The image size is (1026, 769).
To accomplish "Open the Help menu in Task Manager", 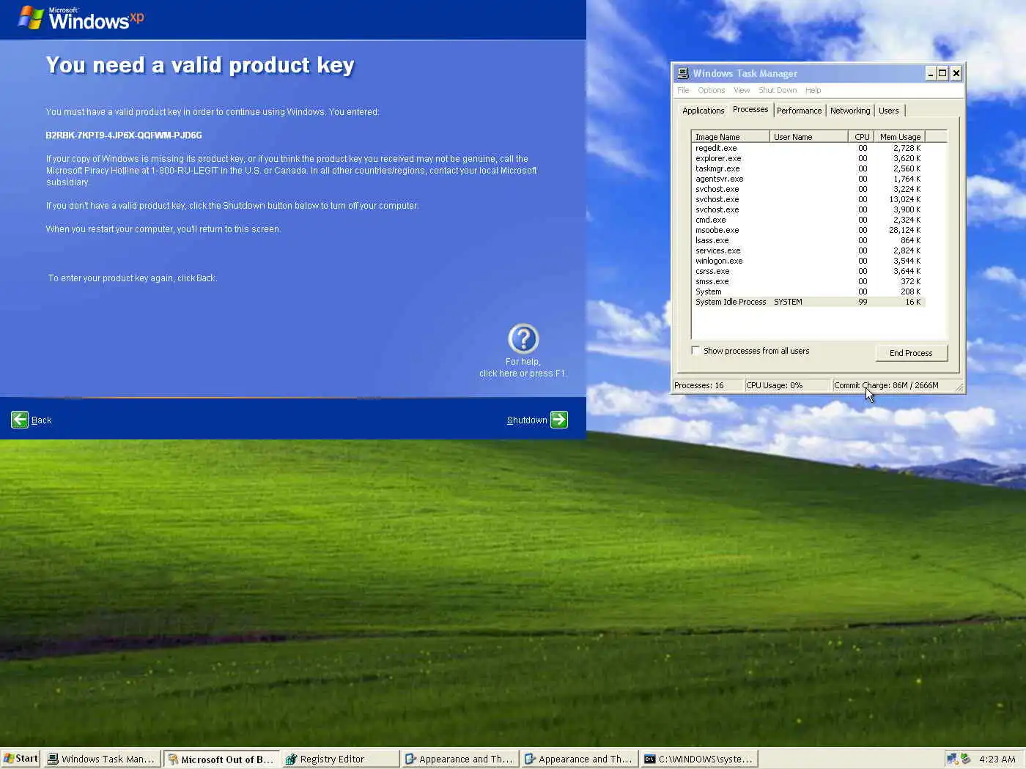I will tap(813, 90).
